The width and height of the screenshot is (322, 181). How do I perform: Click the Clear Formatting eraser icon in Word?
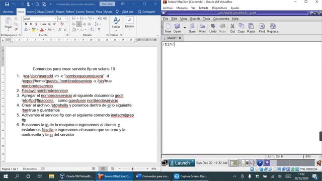point(62,24)
